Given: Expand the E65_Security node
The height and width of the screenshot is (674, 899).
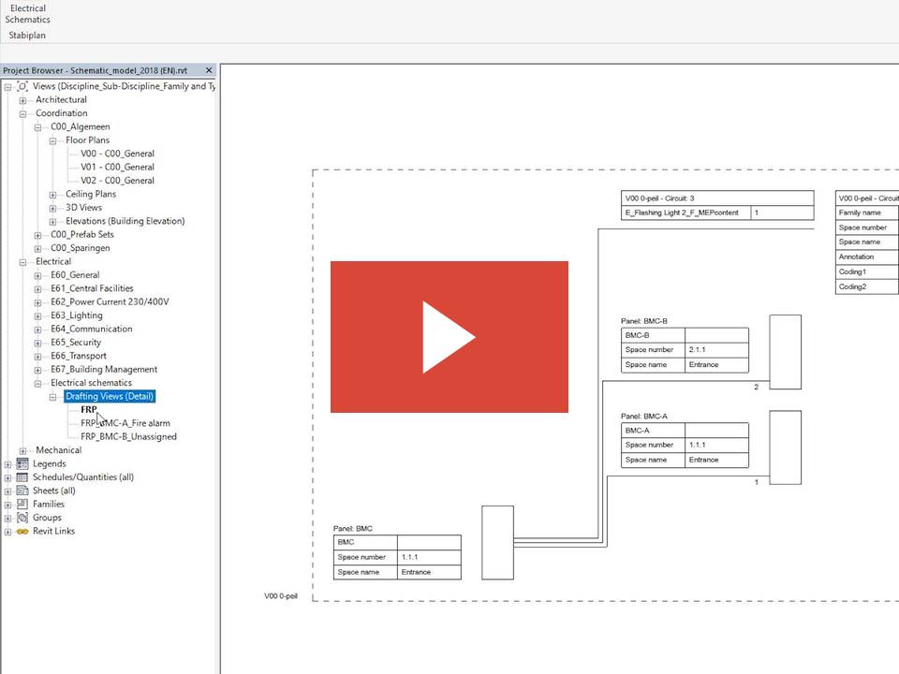Looking at the screenshot, I should (37, 343).
